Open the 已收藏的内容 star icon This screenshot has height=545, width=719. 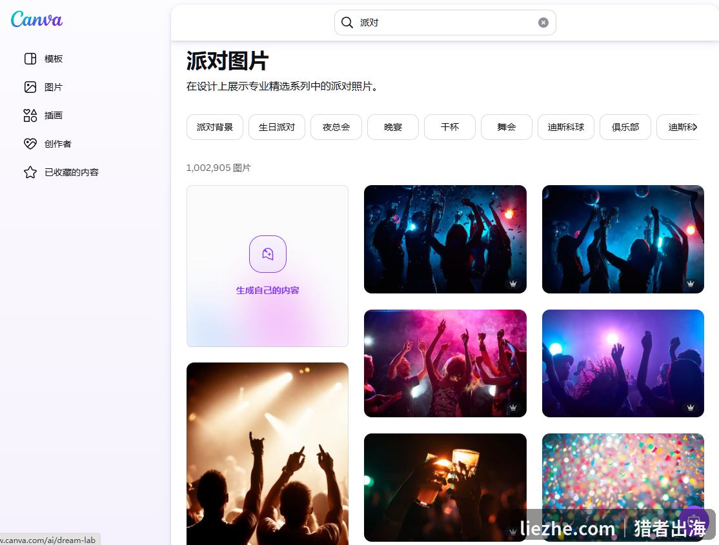tap(30, 172)
